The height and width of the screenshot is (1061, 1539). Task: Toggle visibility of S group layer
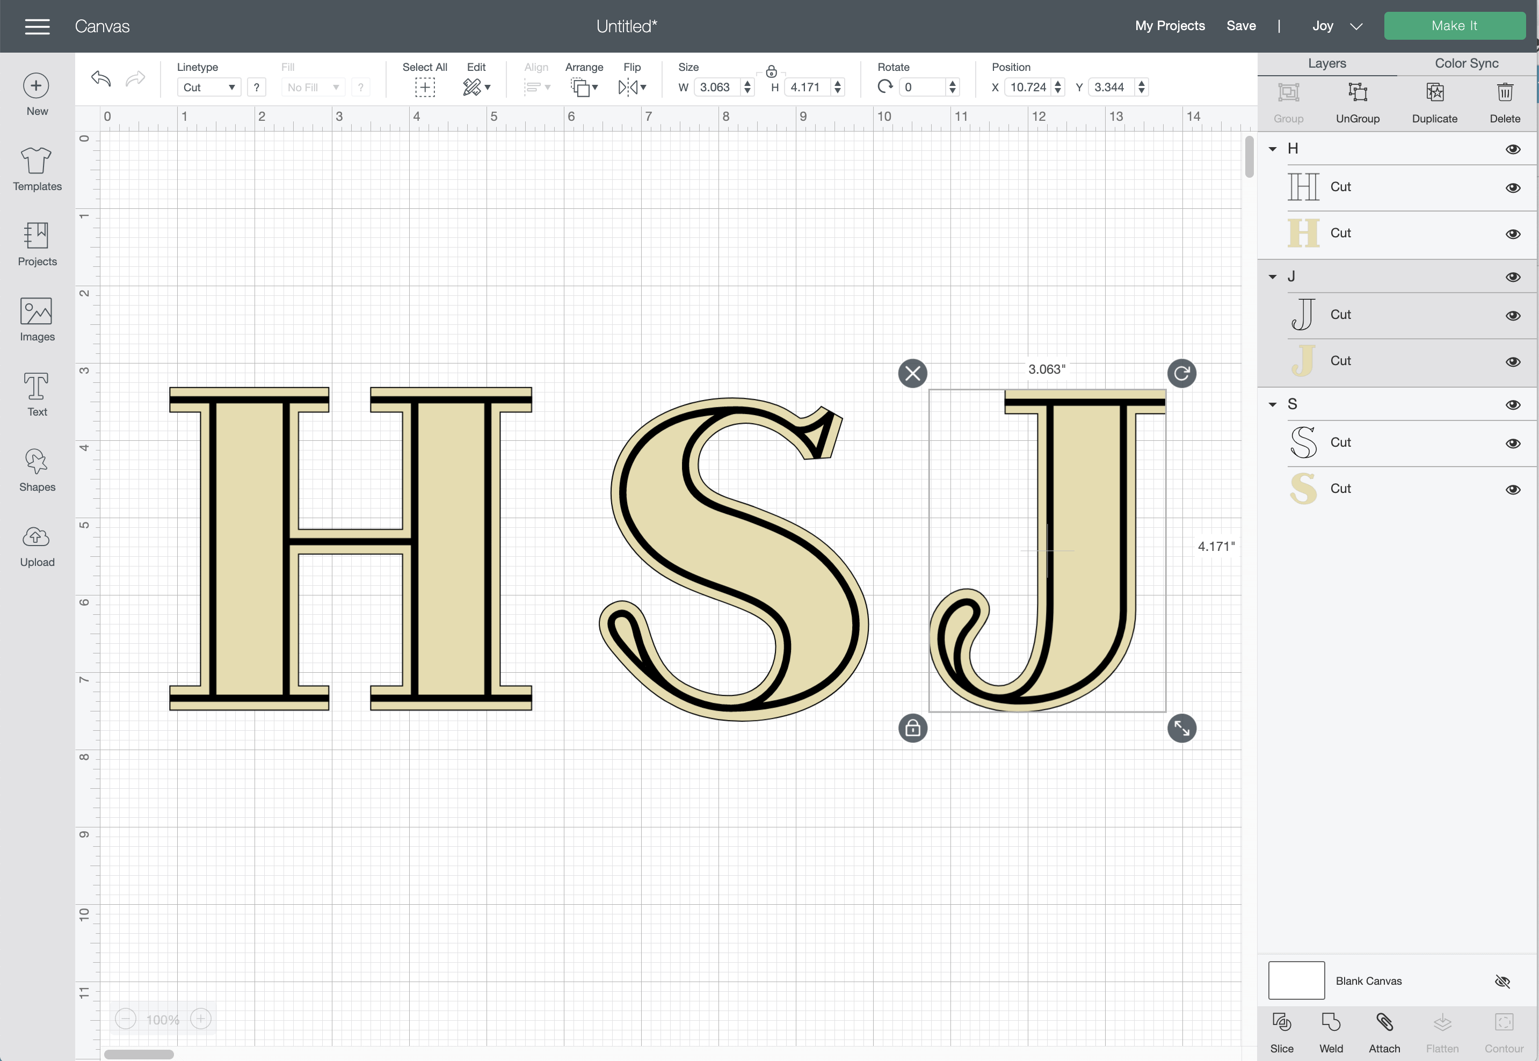1512,405
